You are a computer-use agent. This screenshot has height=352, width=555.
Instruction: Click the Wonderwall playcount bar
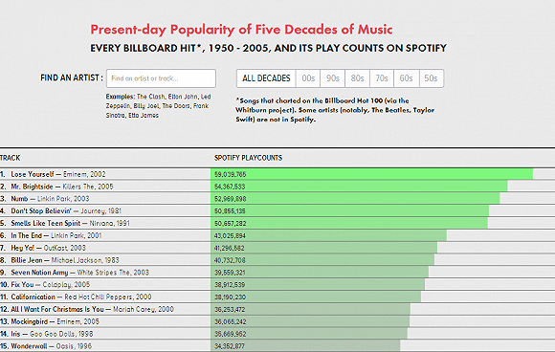point(305,346)
